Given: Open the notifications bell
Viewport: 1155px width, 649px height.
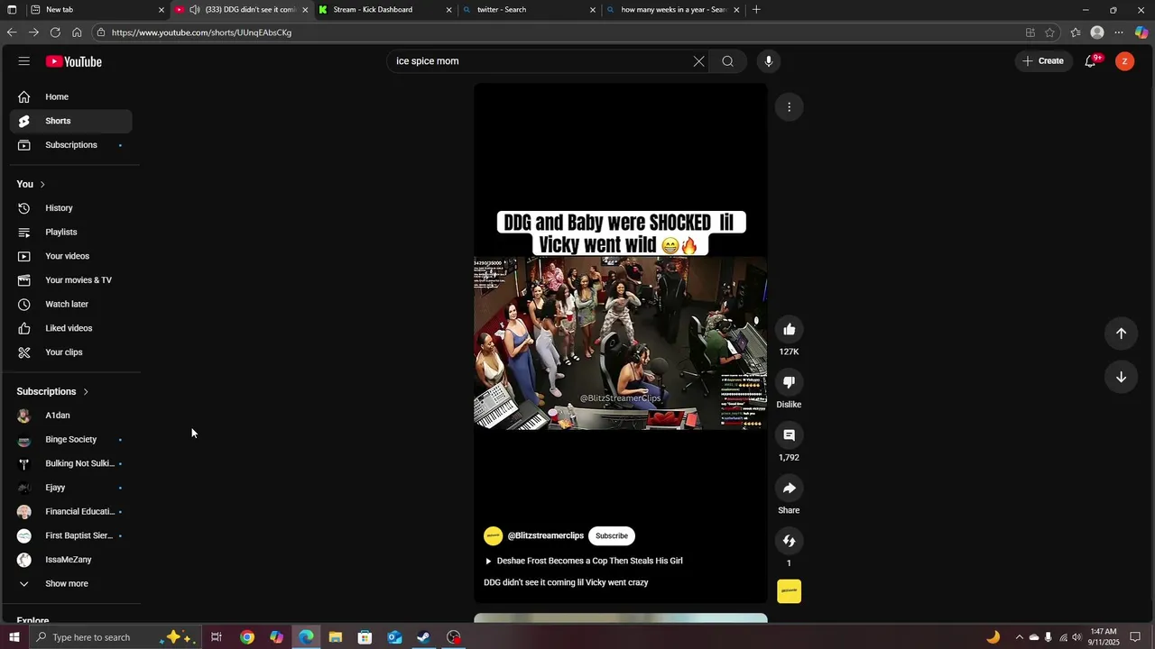Looking at the screenshot, I should tap(1090, 61).
